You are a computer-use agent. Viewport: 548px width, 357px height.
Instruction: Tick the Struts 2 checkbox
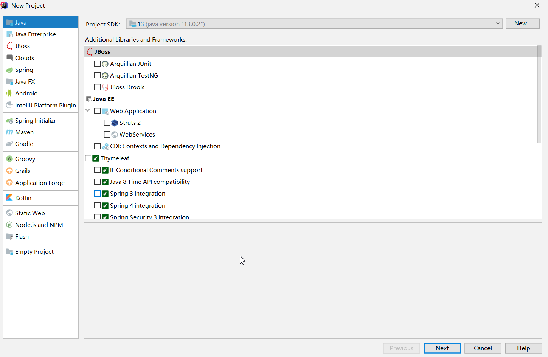(107, 123)
